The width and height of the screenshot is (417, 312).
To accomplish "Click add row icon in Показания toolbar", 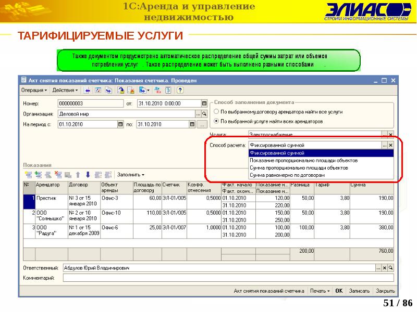I will pos(28,175).
